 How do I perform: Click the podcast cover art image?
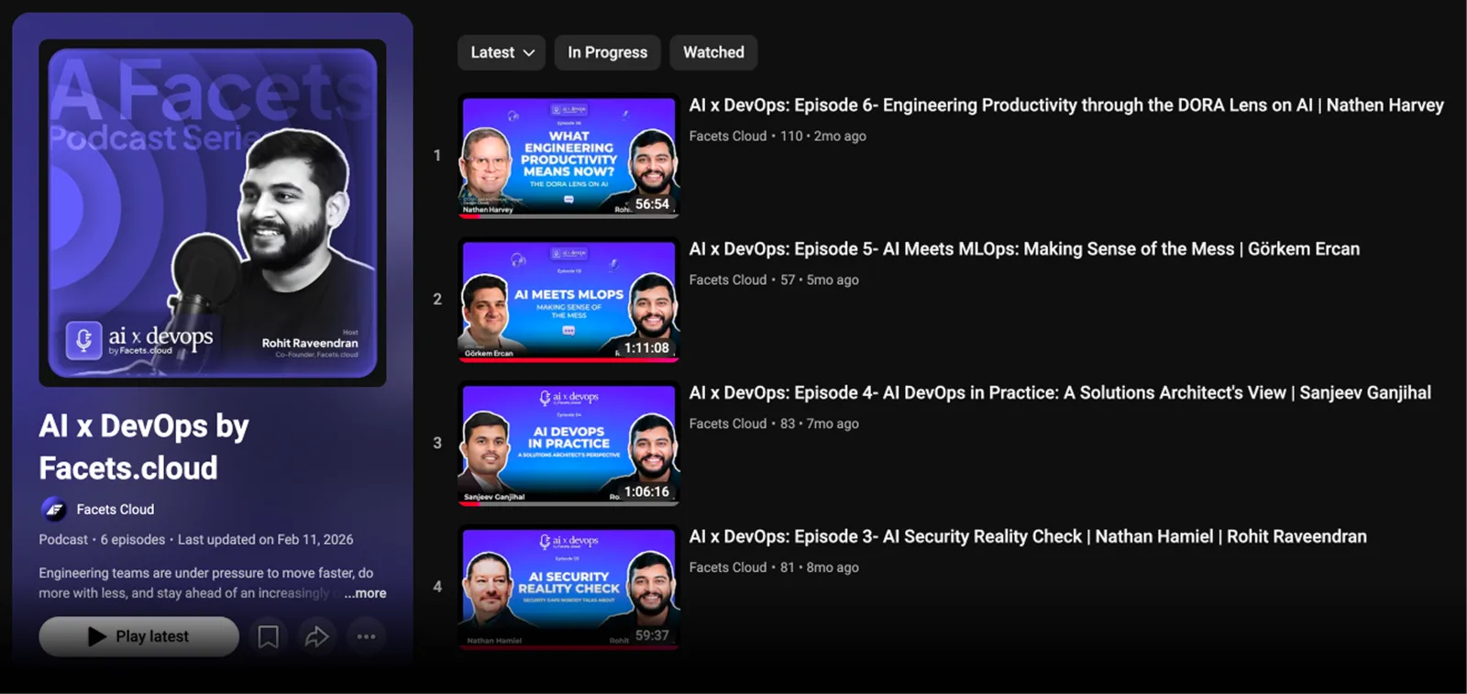(x=213, y=213)
